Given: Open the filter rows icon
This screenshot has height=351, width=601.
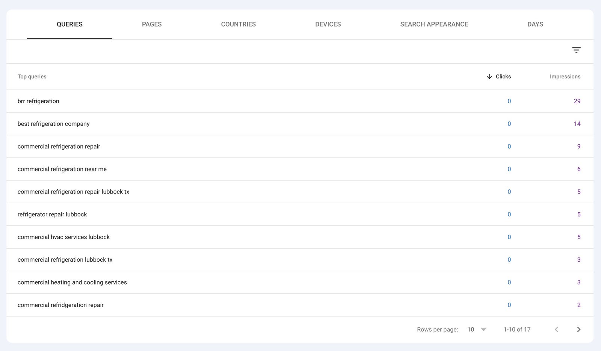Looking at the screenshot, I should [576, 50].
